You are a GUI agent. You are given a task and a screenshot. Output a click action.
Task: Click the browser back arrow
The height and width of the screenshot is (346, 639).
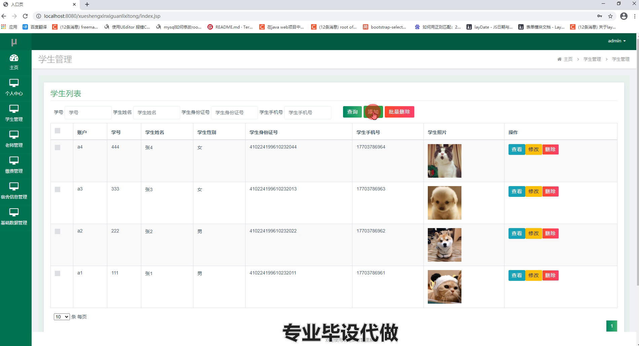[x=4, y=16]
